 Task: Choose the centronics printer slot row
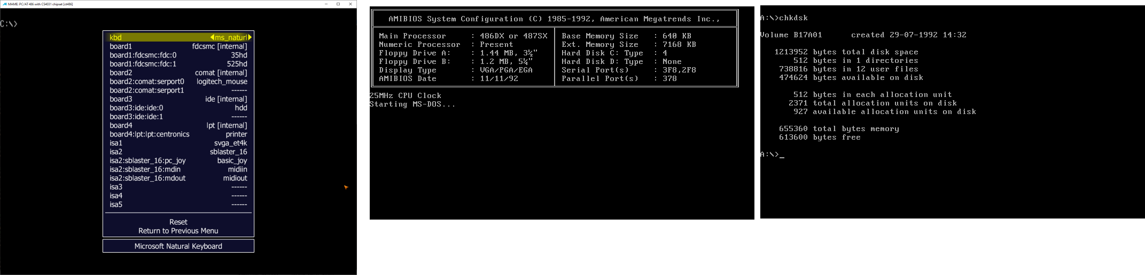pos(178,134)
